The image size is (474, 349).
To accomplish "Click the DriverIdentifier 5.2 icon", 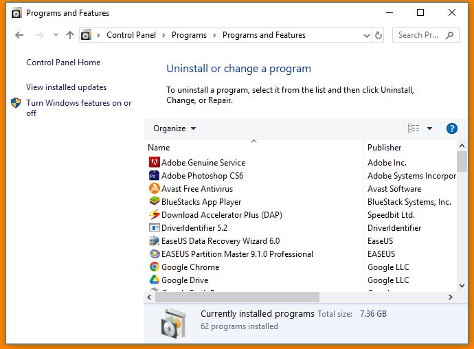I will 154,227.
